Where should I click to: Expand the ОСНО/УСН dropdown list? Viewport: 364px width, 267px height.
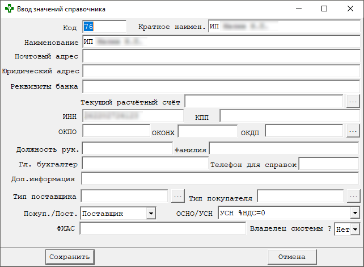355,213
